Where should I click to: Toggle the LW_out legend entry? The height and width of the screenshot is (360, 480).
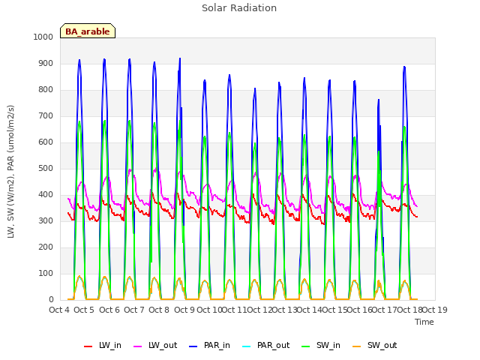[x=155, y=345]
